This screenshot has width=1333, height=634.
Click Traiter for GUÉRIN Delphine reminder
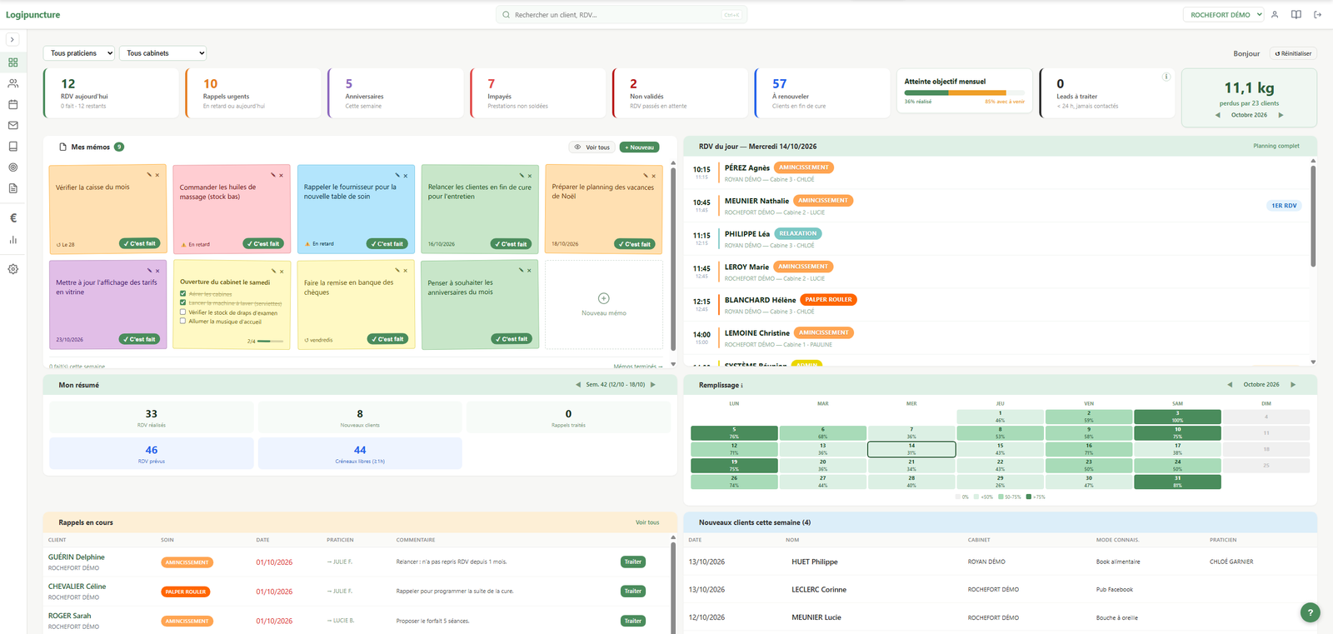[633, 562]
